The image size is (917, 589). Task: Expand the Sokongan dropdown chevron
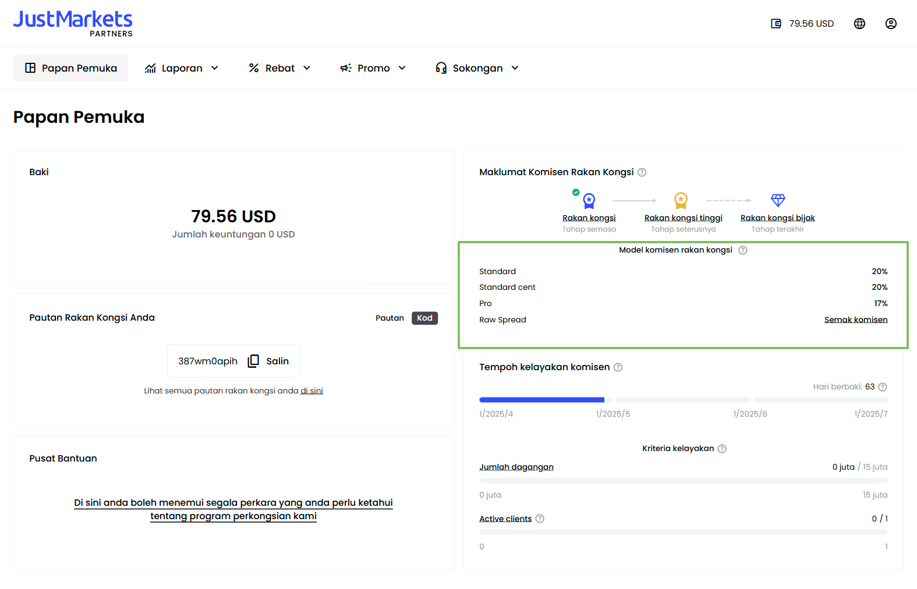pyautogui.click(x=515, y=68)
